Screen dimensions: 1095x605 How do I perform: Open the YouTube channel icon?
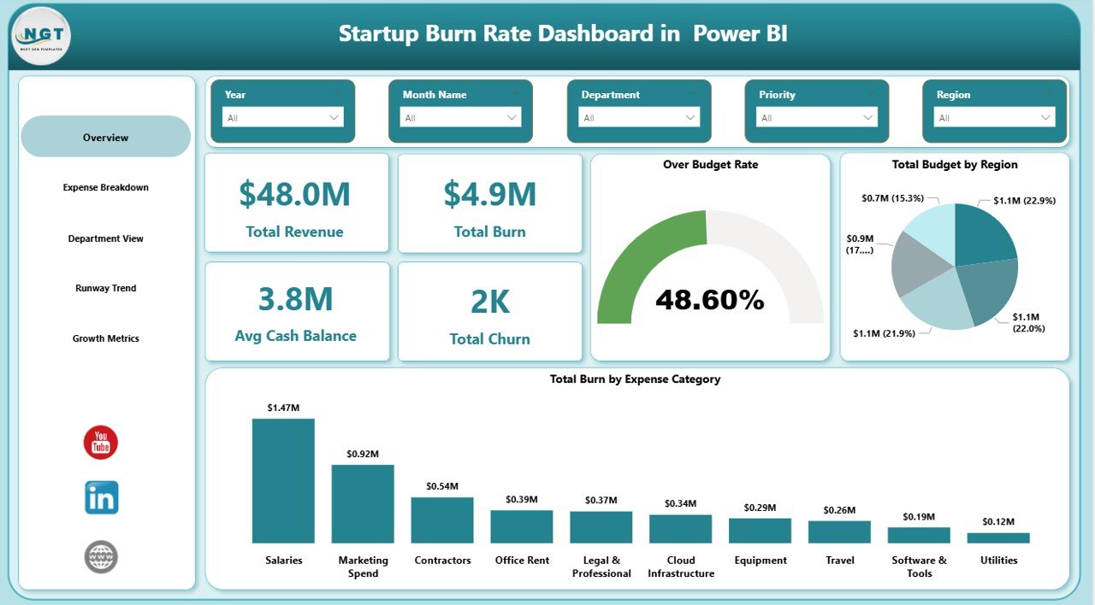[100, 442]
